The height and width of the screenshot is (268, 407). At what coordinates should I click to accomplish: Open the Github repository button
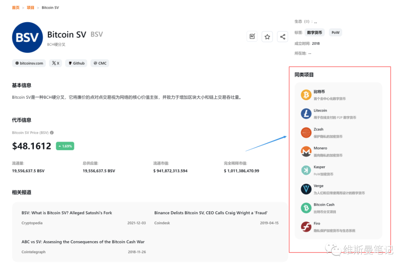(76, 63)
